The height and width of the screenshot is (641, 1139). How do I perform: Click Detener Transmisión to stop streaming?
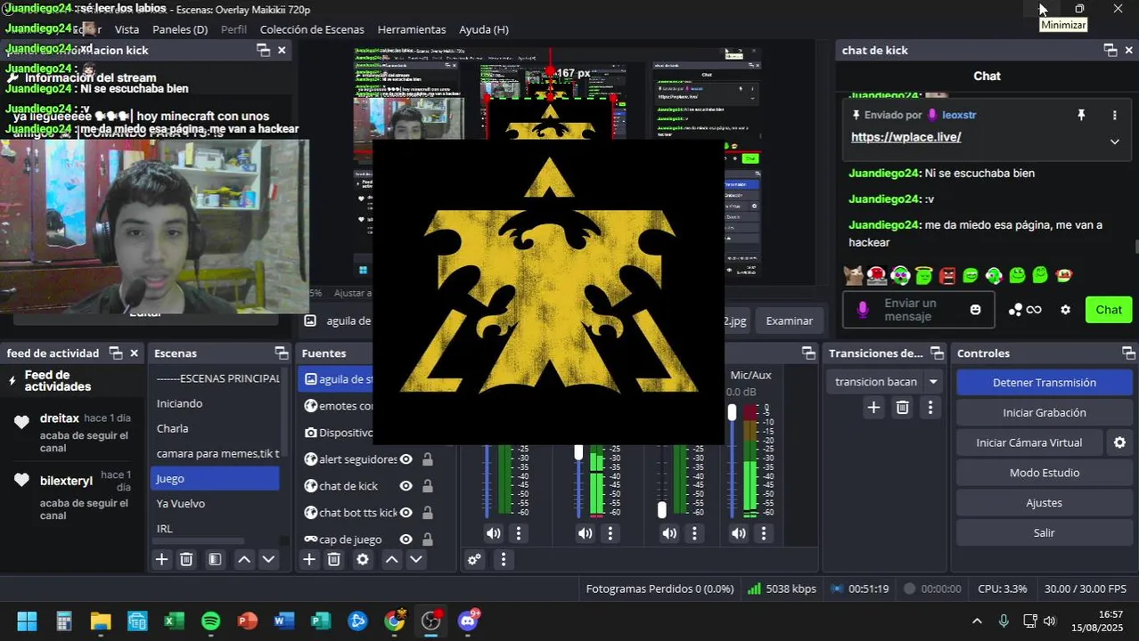(1044, 382)
